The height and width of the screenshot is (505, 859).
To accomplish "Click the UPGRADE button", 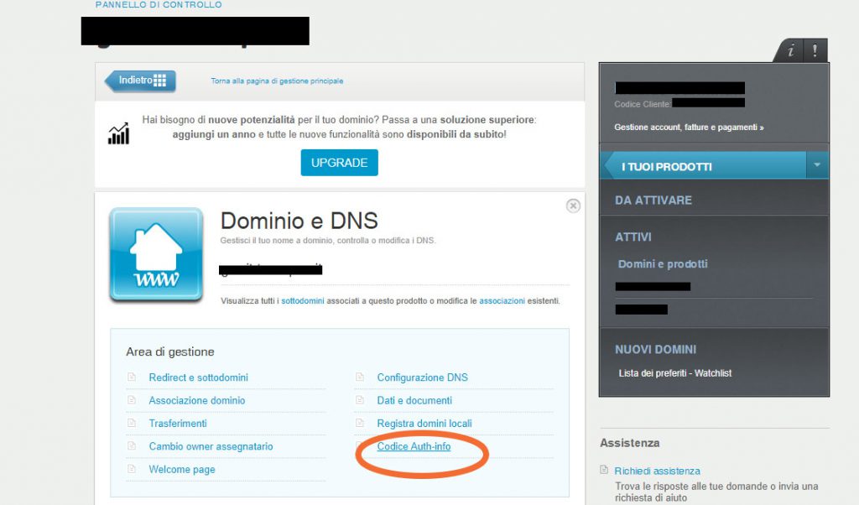I will (x=339, y=163).
